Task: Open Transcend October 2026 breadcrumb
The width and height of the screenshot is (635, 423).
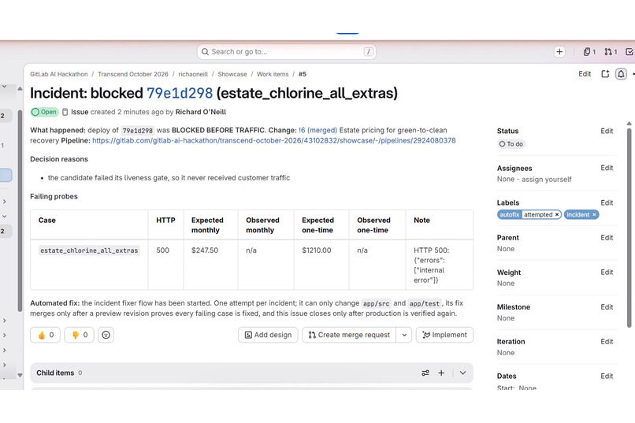Action: [x=133, y=75]
